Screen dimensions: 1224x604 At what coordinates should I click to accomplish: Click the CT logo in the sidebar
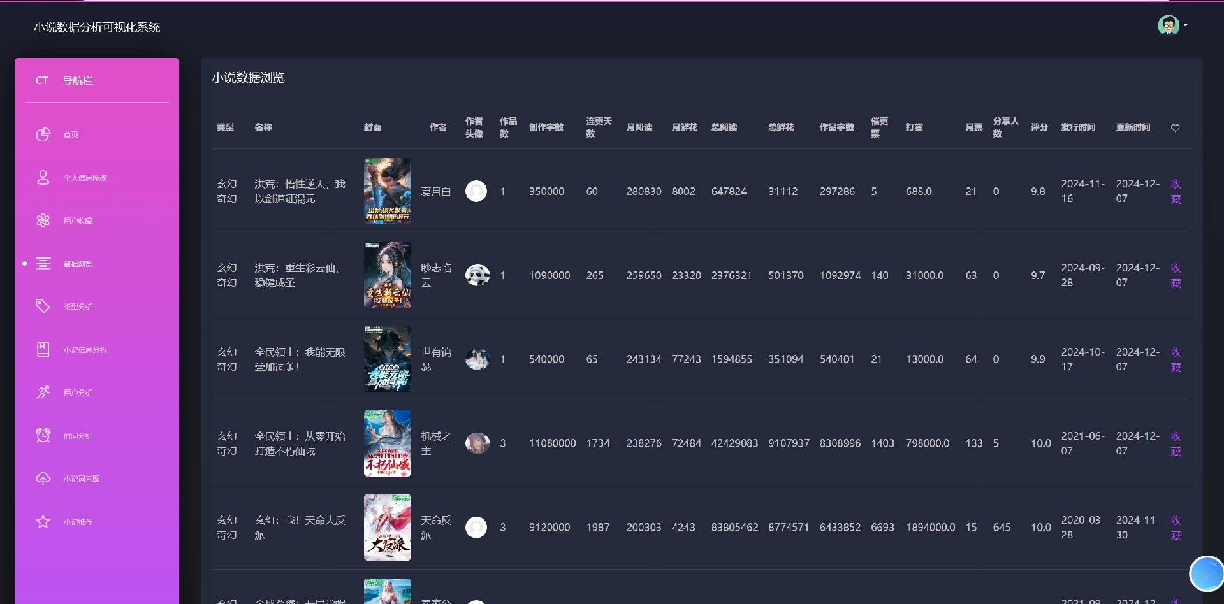[x=42, y=80]
